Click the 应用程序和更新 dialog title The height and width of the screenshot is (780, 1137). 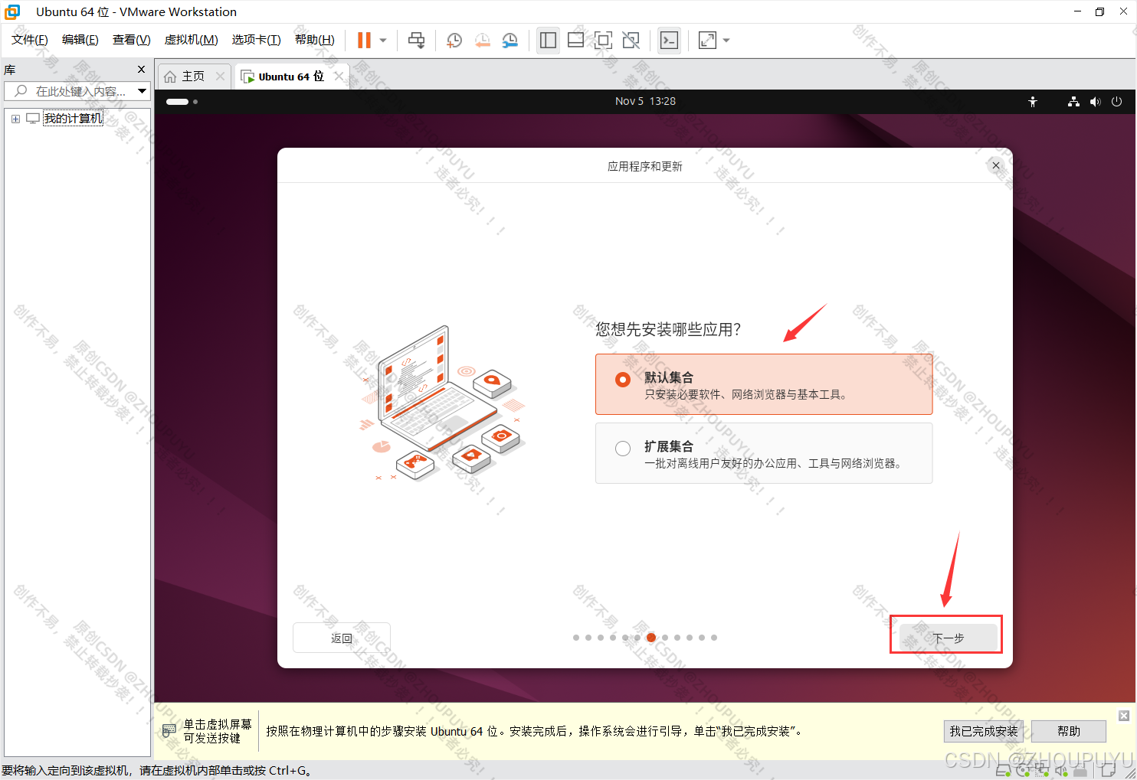645,166
